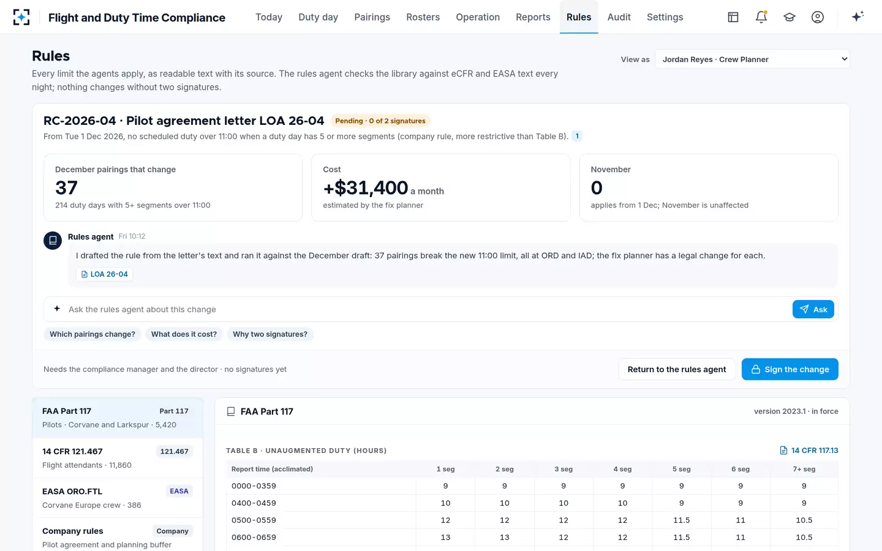Open the Pairings tab
The height and width of the screenshot is (551, 882).
pos(372,17)
